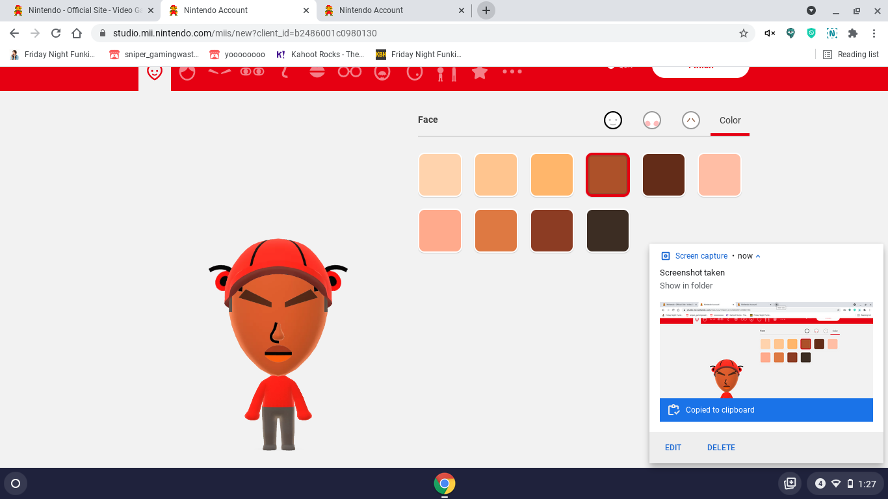The width and height of the screenshot is (888, 499).
Task: Open the Eyes category icon
Action: pyautogui.click(x=252, y=71)
